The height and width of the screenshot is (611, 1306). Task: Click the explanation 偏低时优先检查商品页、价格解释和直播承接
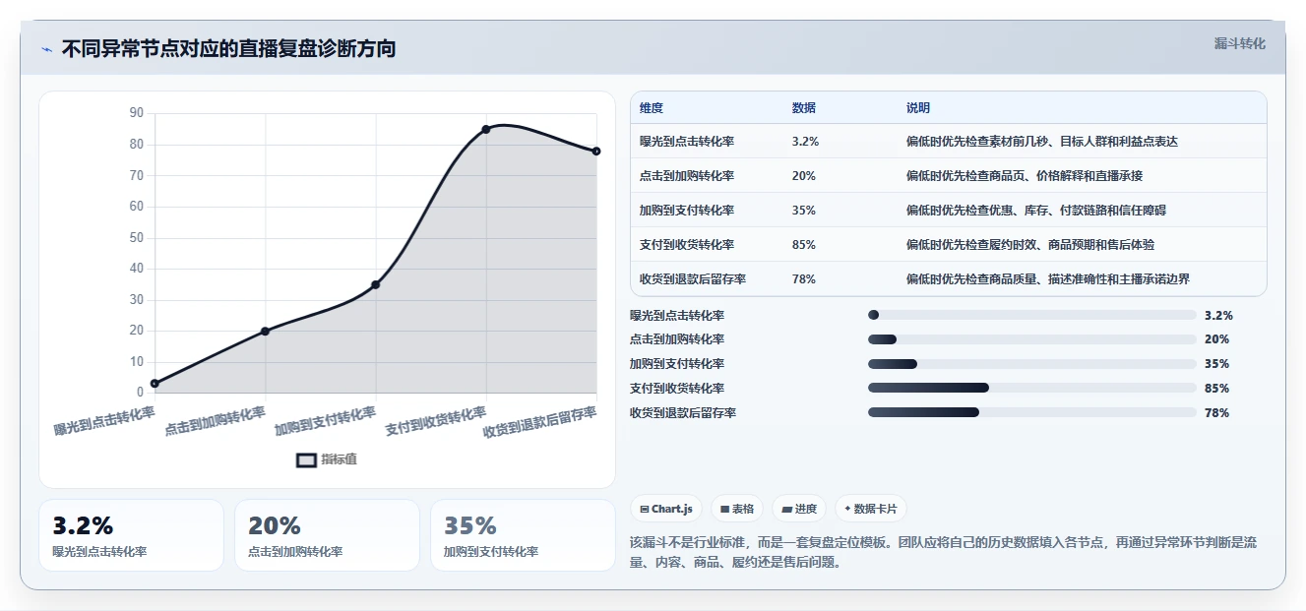coord(1025,176)
